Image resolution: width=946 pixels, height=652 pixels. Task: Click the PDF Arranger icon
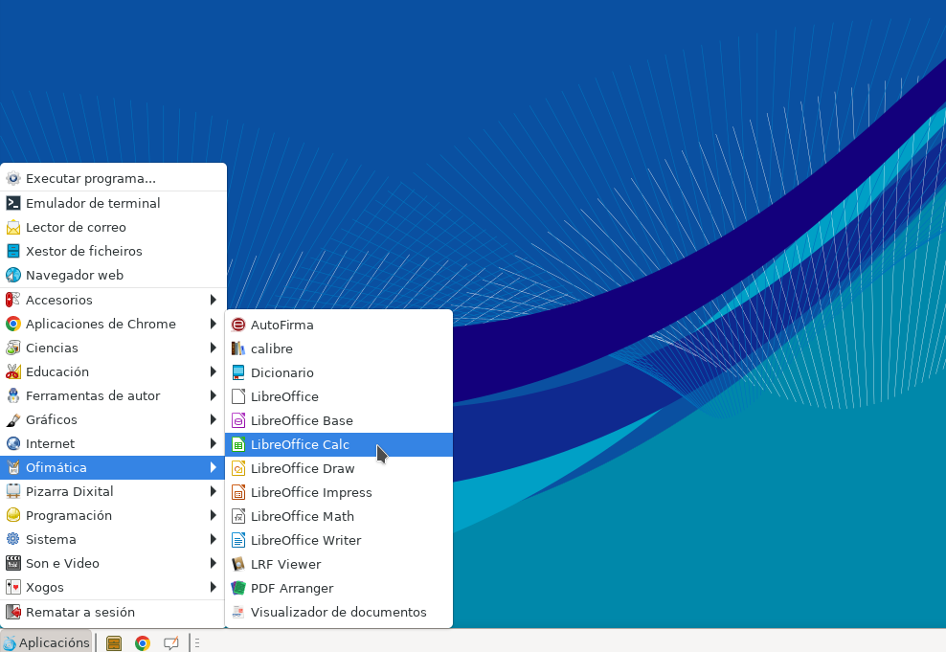[x=238, y=588]
